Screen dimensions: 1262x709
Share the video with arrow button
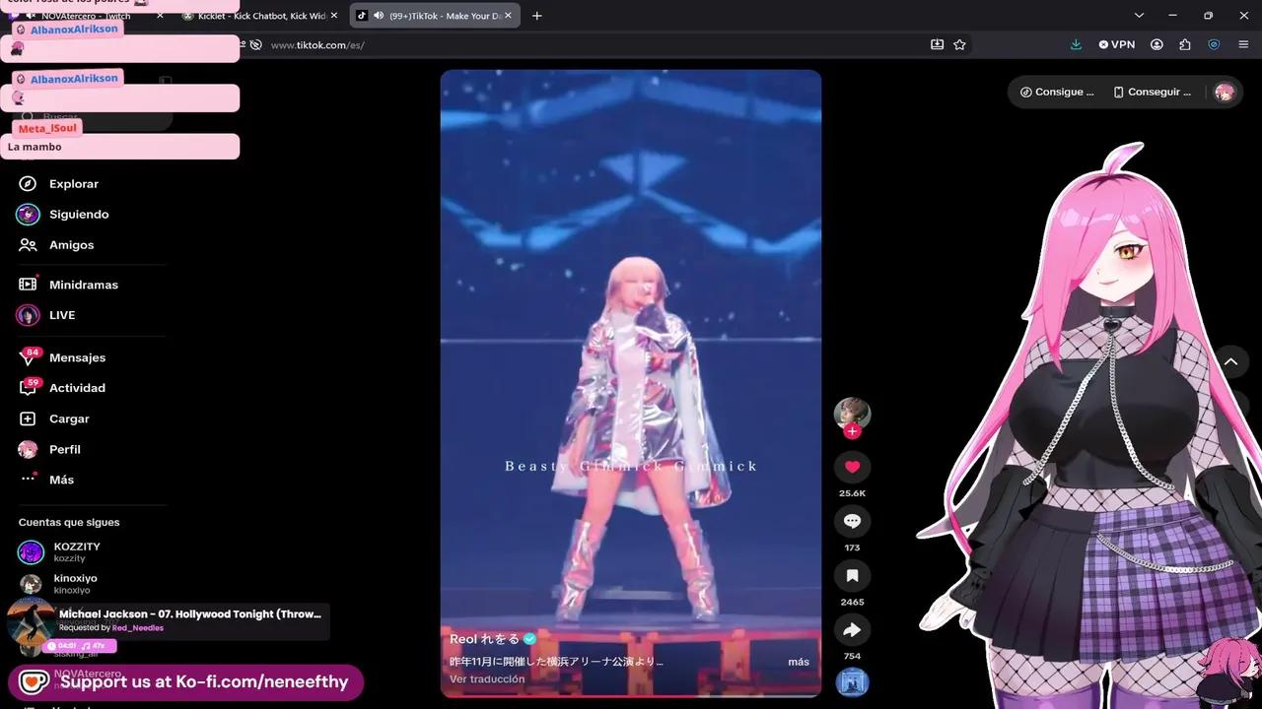(852, 629)
